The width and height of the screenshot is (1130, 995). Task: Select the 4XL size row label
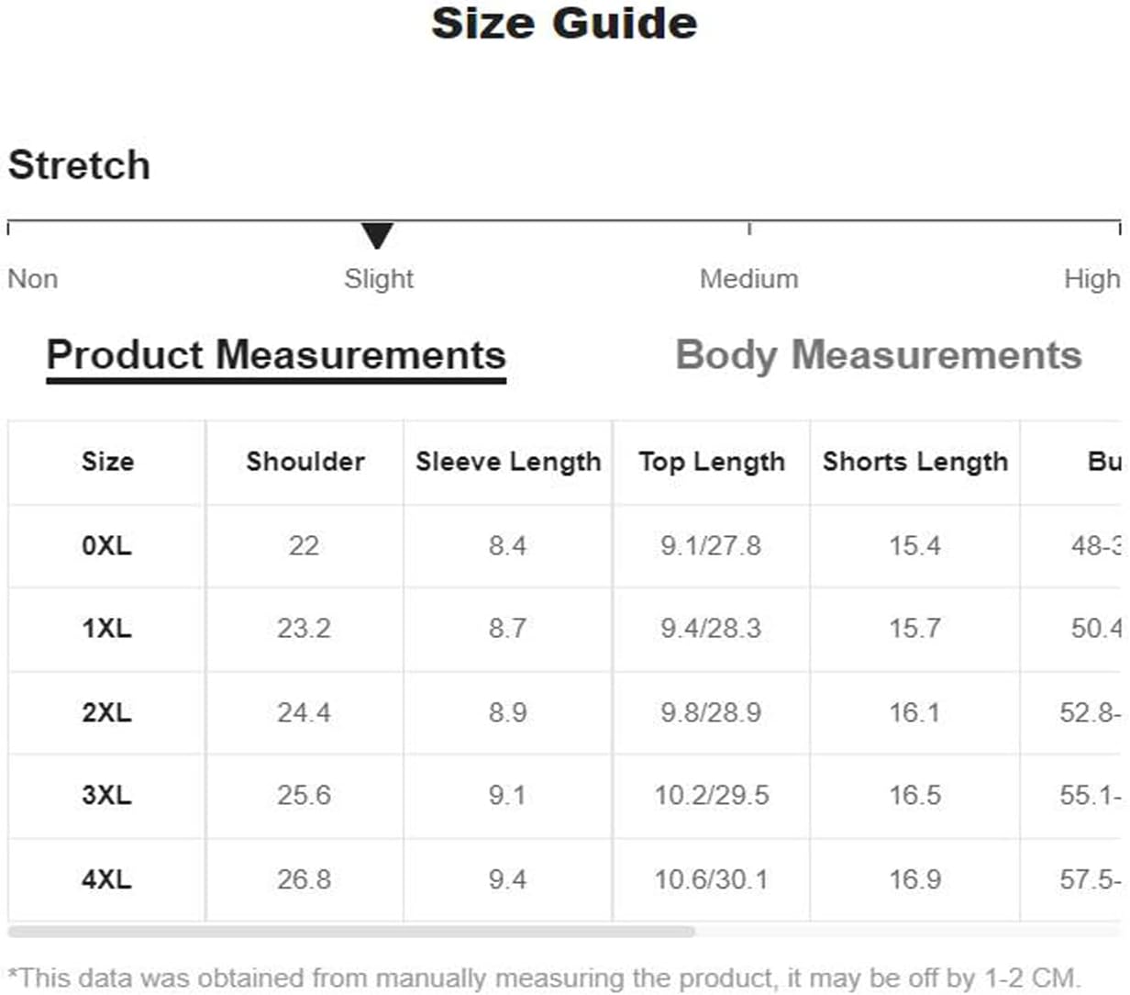[106, 879]
